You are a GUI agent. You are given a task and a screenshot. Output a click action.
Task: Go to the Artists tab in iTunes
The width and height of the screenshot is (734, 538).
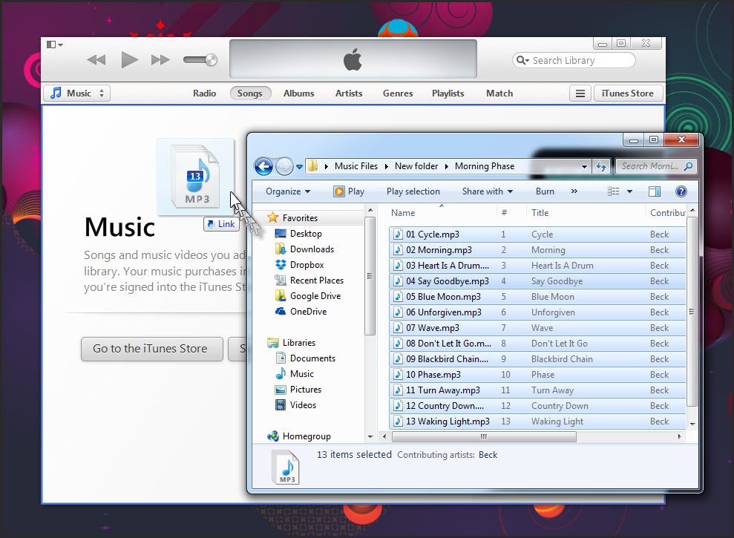coord(349,94)
